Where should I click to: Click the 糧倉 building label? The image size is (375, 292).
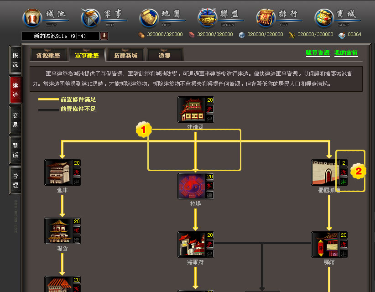[x=62, y=249]
